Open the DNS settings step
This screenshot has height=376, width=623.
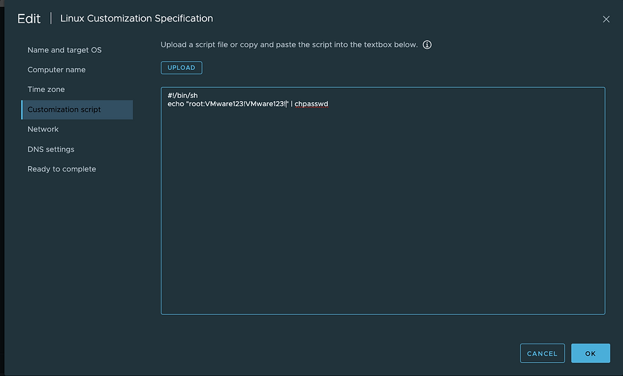point(51,149)
